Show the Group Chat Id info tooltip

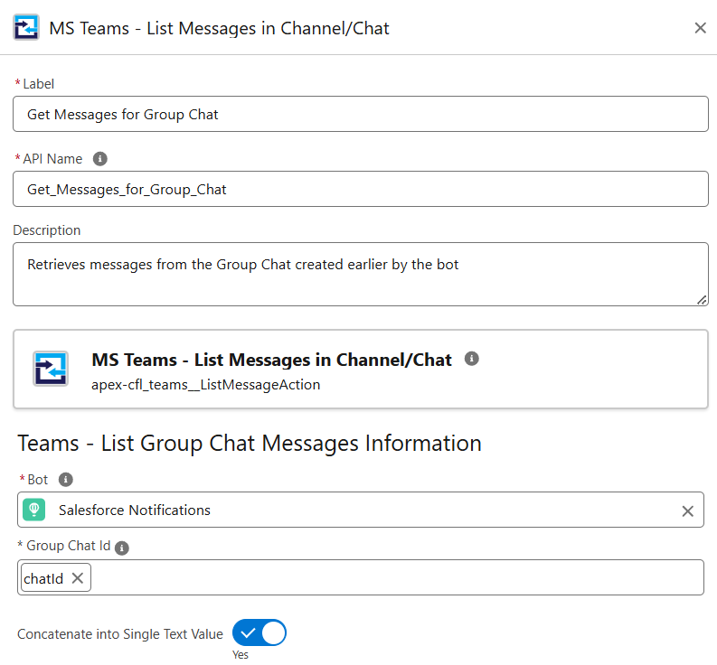pos(122,548)
